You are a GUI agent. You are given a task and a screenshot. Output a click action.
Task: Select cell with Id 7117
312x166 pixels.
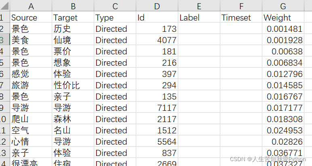157,107
